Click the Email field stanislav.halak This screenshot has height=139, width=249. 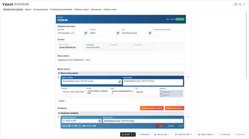tap(122, 92)
